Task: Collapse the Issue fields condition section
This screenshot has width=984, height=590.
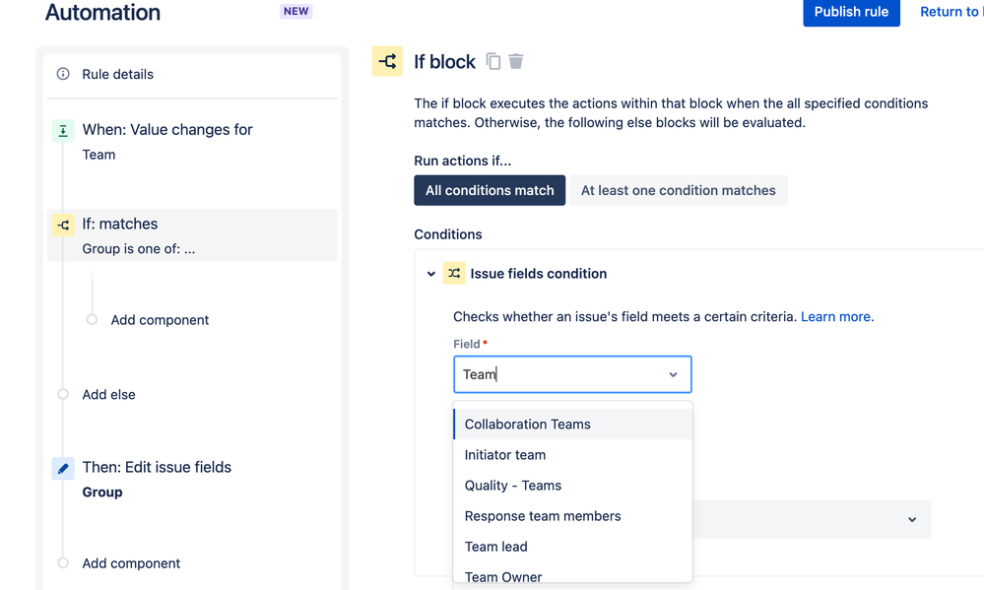Action: click(431, 274)
